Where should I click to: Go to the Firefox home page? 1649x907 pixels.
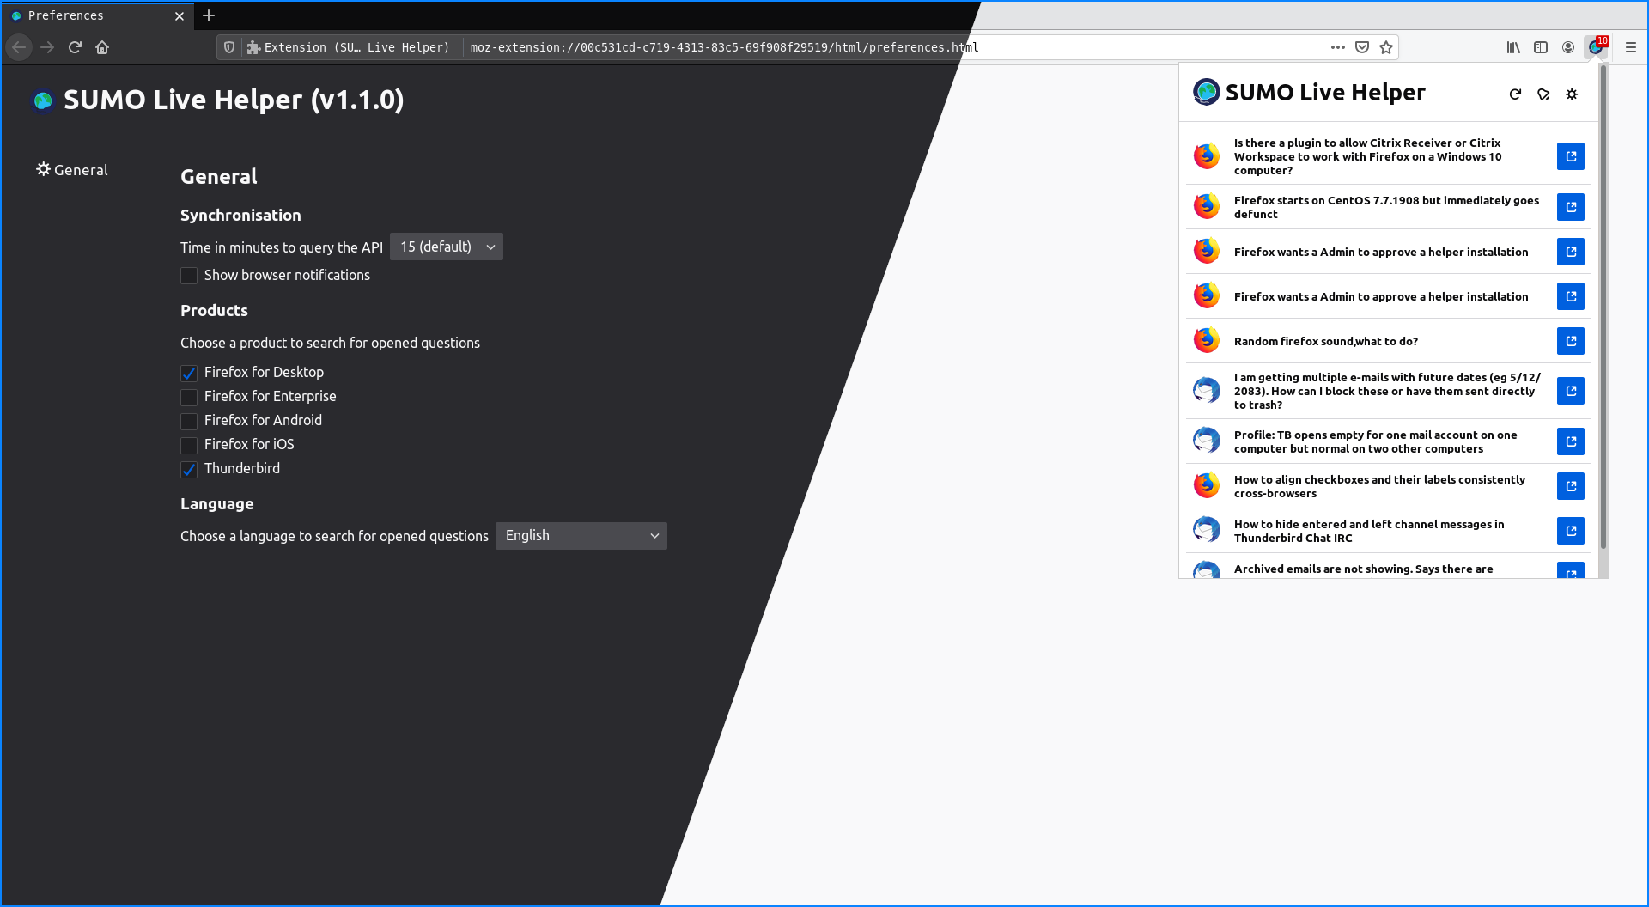click(102, 47)
